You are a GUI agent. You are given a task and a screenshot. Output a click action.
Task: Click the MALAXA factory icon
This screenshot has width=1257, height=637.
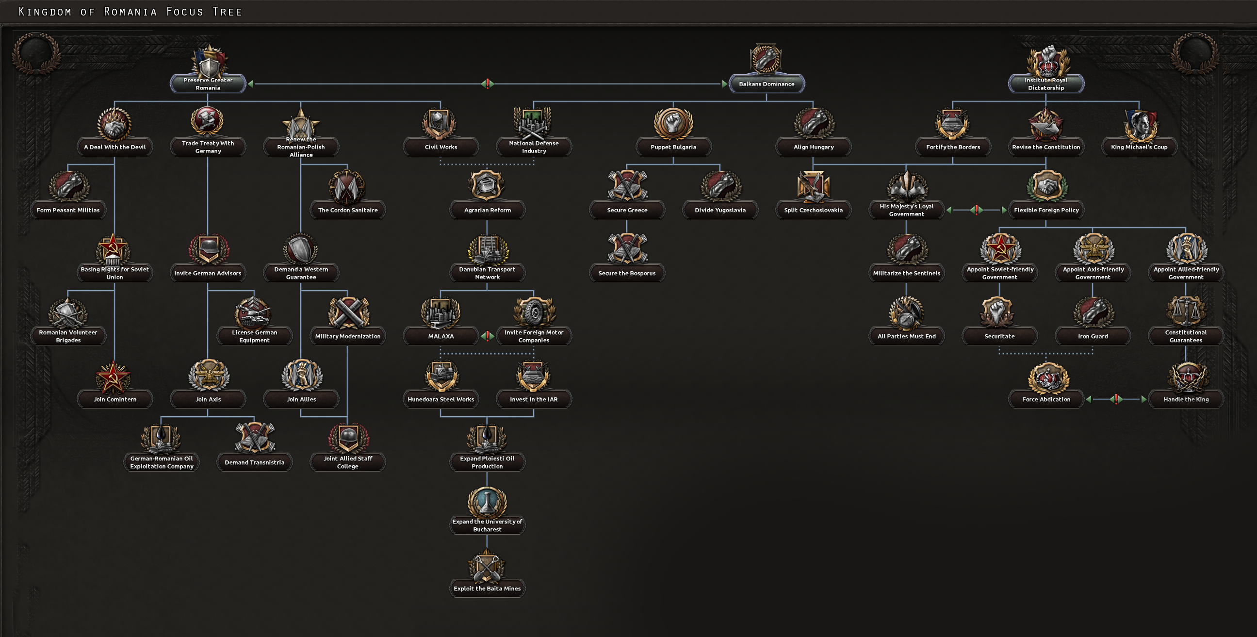coord(441,312)
